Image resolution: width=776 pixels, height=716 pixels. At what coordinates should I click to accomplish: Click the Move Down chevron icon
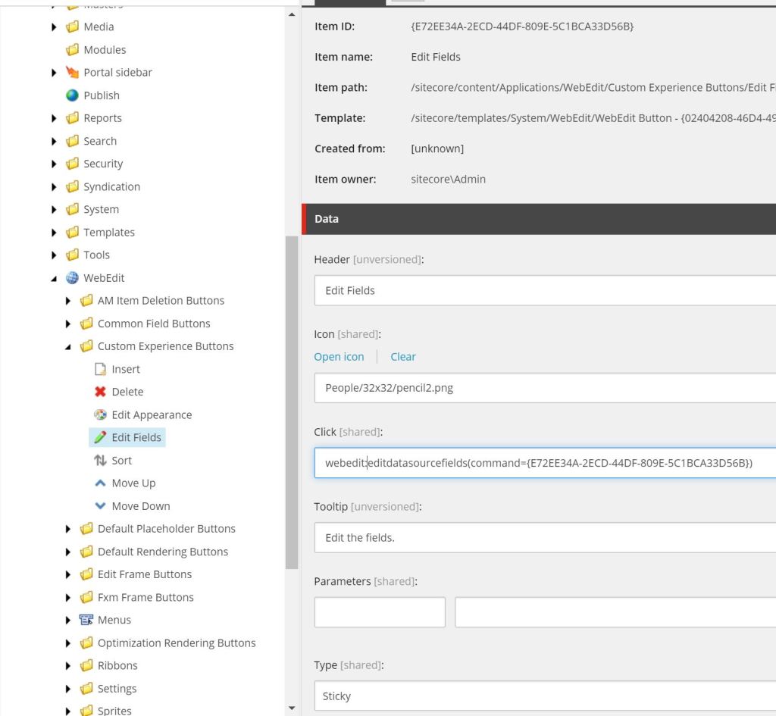(100, 505)
